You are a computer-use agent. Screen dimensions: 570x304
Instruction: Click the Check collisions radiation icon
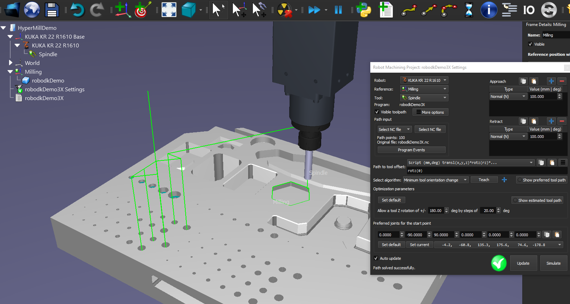click(284, 10)
